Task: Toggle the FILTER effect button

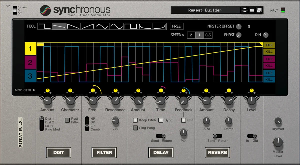Action: (104, 152)
